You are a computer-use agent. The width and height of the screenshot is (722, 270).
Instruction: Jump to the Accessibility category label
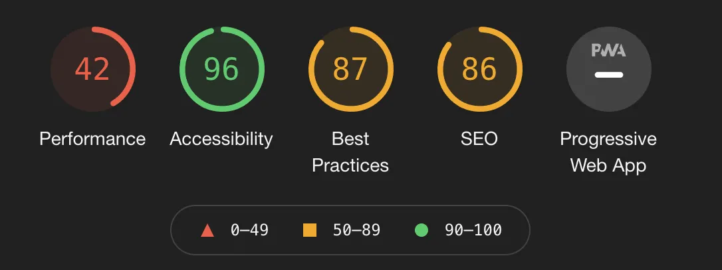pos(221,139)
